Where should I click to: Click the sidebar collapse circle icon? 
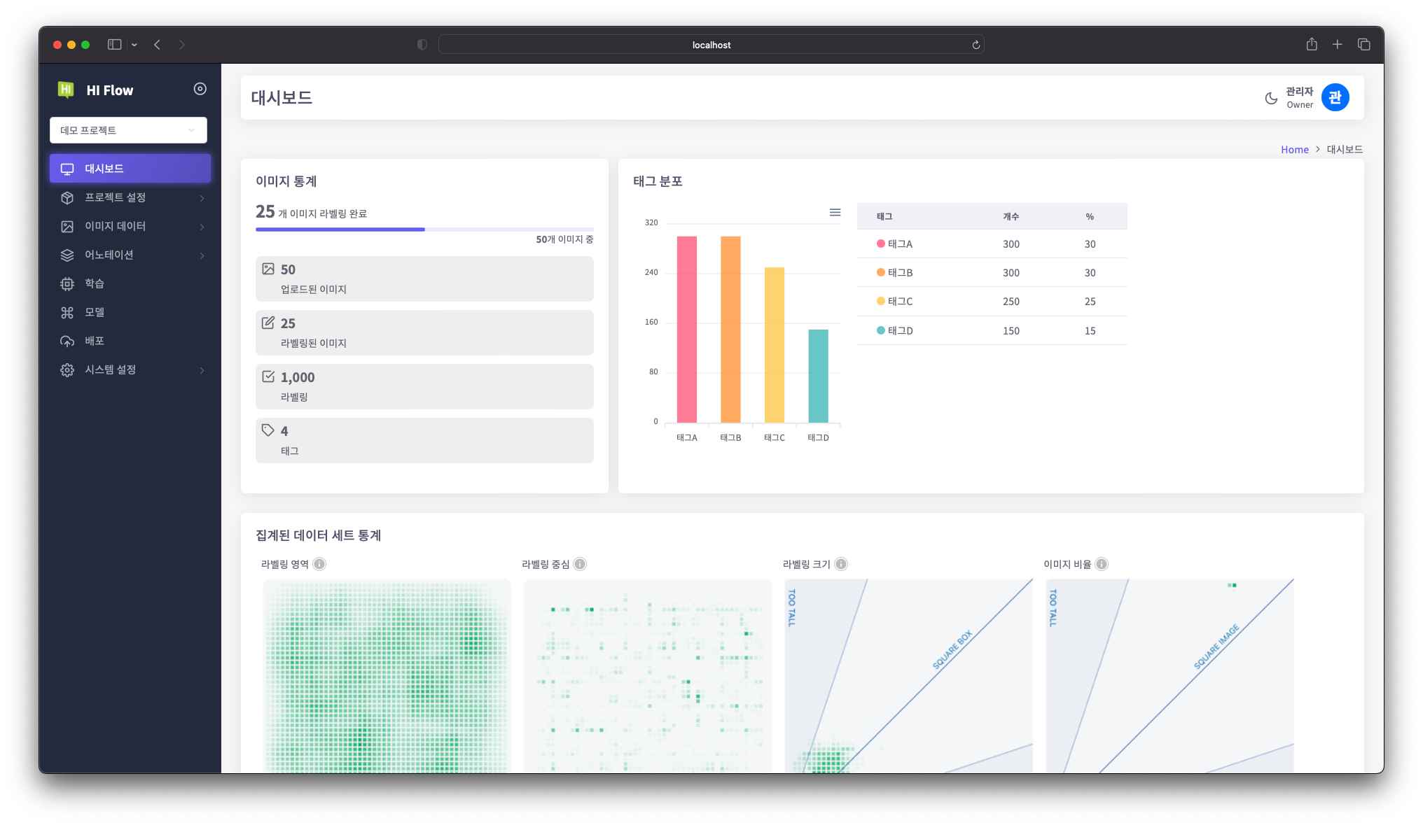click(200, 89)
